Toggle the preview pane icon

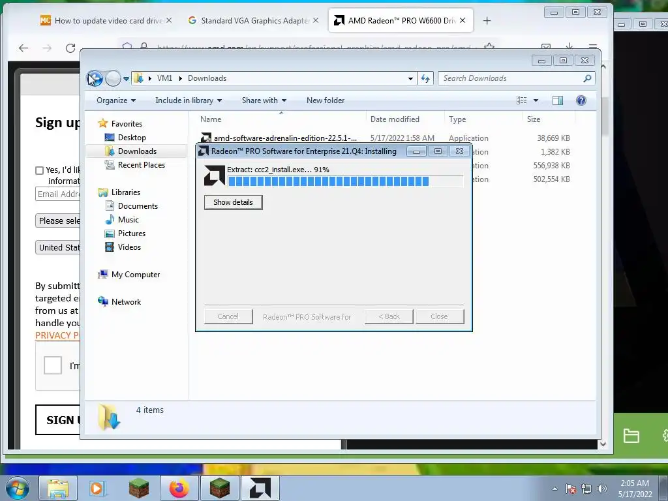pyautogui.click(x=558, y=100)
